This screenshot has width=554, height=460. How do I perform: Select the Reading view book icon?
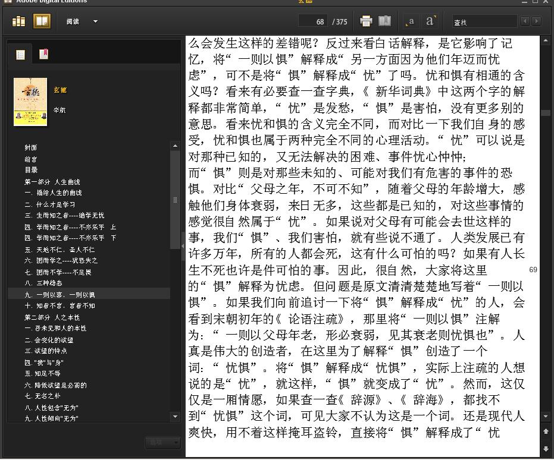coord(42,21)
